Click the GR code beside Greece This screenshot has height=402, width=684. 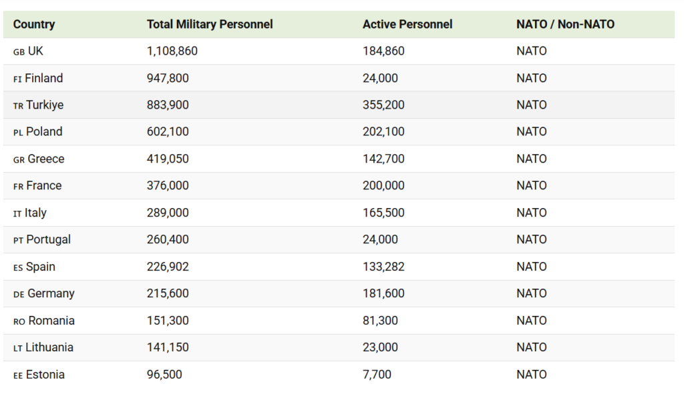point(19,159)
